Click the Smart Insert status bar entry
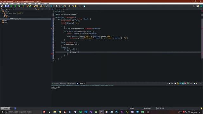The height and width of the screenshot is (114, 203). point(147,108)
